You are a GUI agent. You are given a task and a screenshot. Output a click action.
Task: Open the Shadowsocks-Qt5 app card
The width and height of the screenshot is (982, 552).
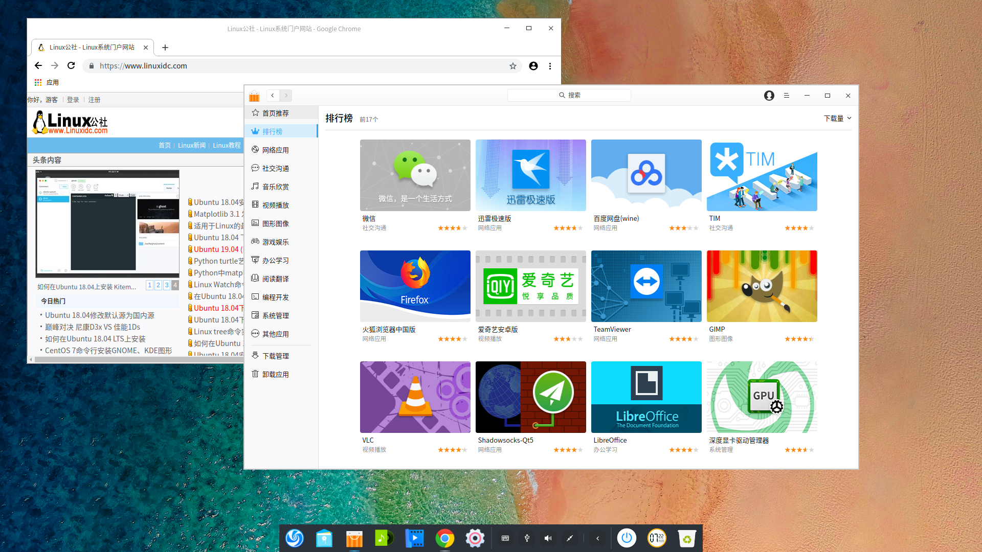(x=530, y=407)
